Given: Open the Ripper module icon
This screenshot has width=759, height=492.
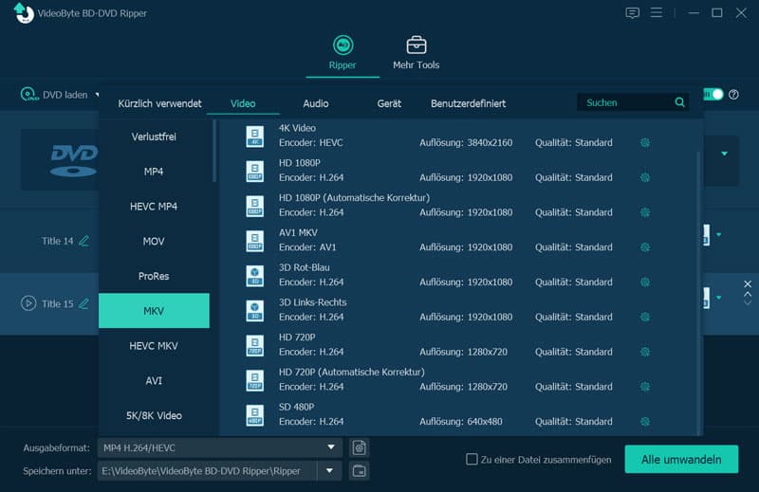Looking at the screenshot, I should click(x=342, y=46).
